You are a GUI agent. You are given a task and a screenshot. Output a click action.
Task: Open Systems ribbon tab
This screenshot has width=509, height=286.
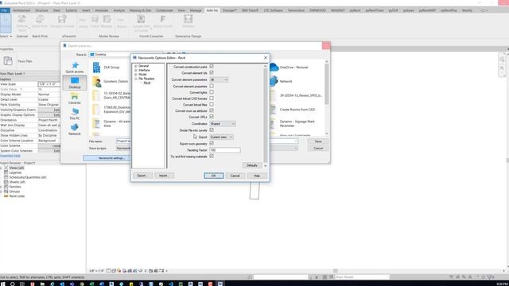click(71, 10)
